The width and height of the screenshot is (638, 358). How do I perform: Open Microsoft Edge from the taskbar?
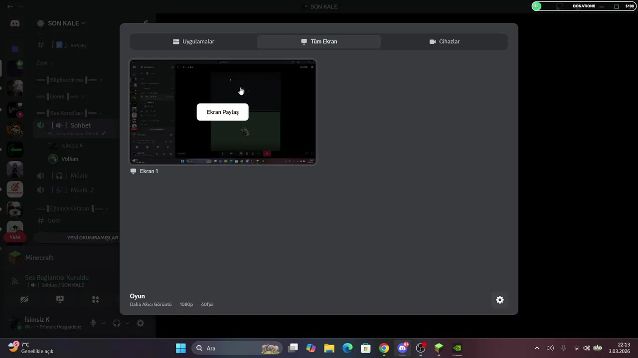pos(347,348)
